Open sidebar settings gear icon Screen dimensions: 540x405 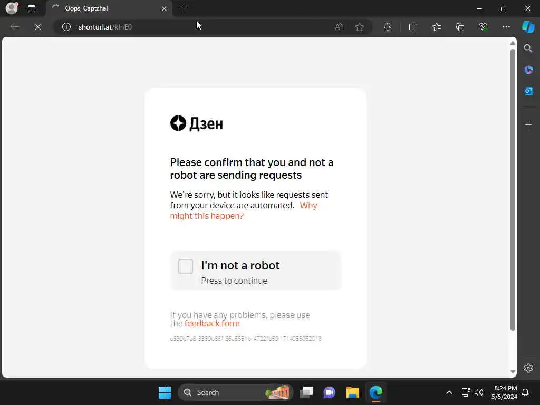(528, 368)
